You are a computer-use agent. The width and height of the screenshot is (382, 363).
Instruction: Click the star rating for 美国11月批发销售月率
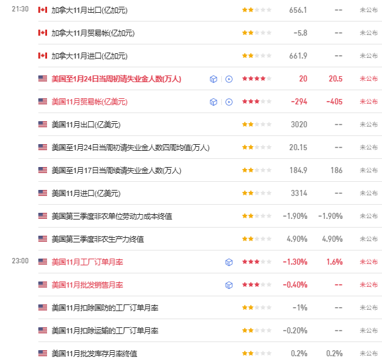256,285
